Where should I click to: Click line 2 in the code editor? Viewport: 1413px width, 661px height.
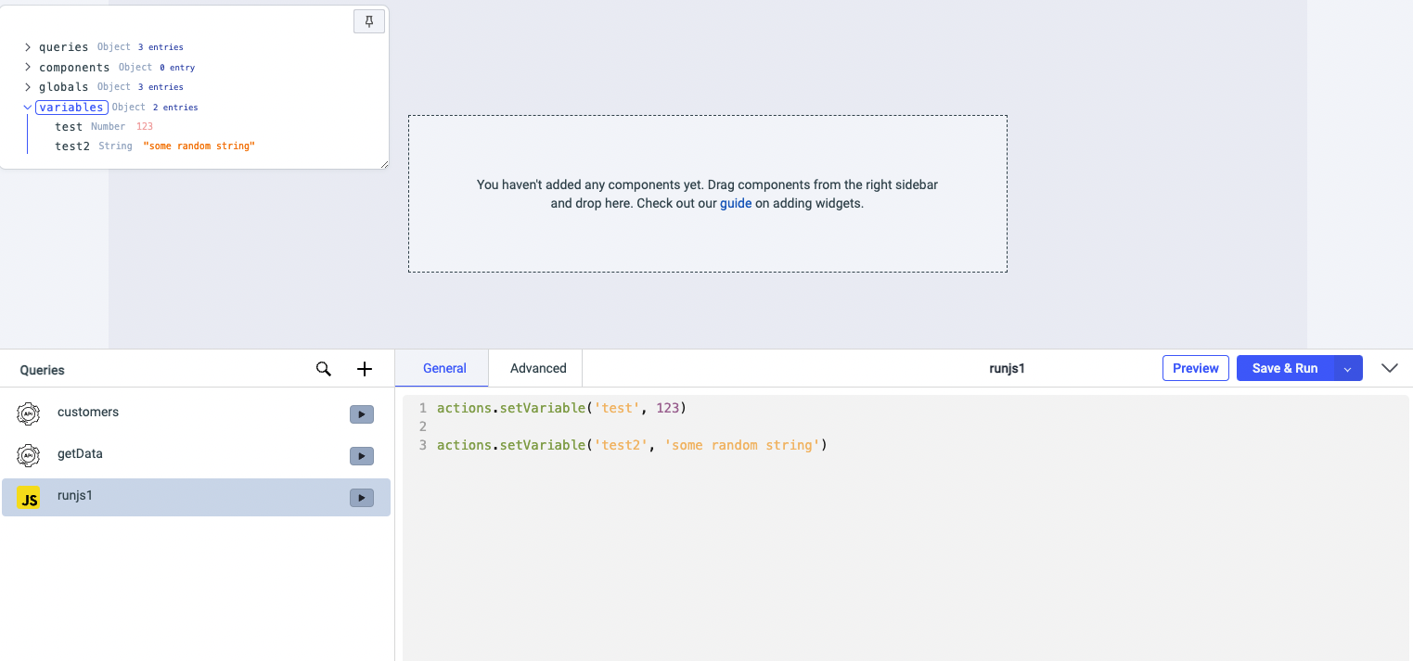pyautogui.click(x=649, y=426)
